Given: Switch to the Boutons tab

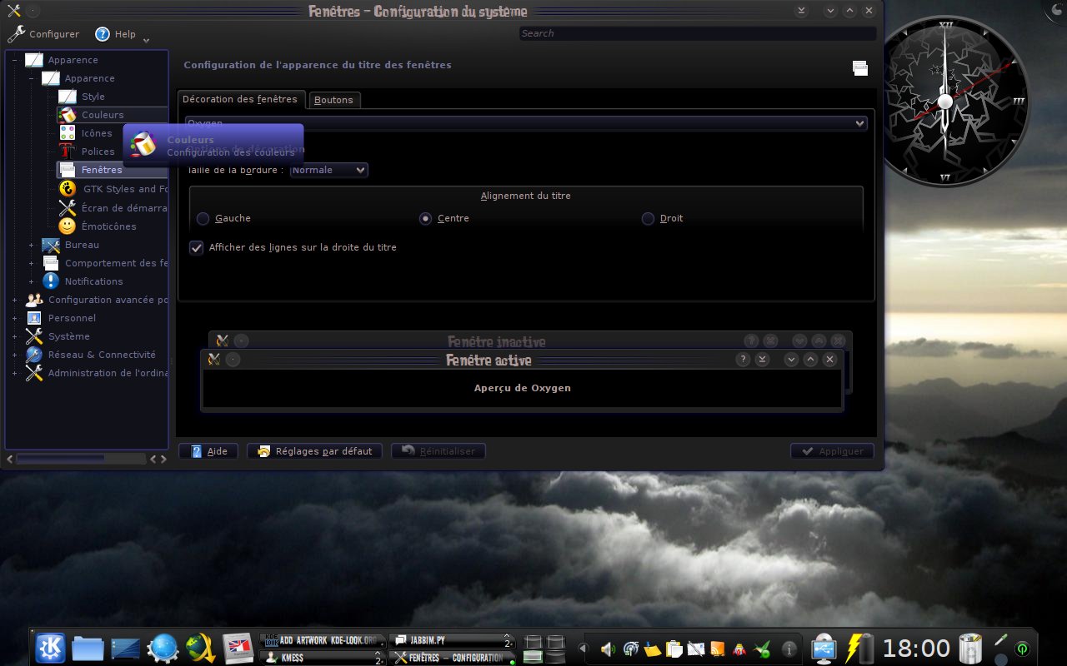Looking at the screenshot, I should click(333, 100).
